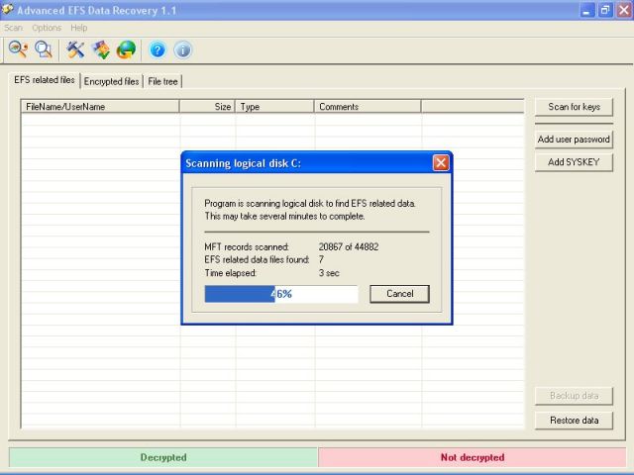Click the 46% scan progress bar

click(281, 294)
